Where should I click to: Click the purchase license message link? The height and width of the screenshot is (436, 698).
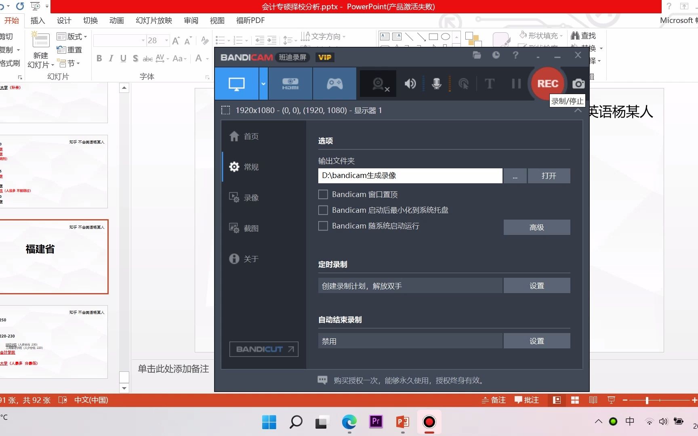[x=409, y=380]
